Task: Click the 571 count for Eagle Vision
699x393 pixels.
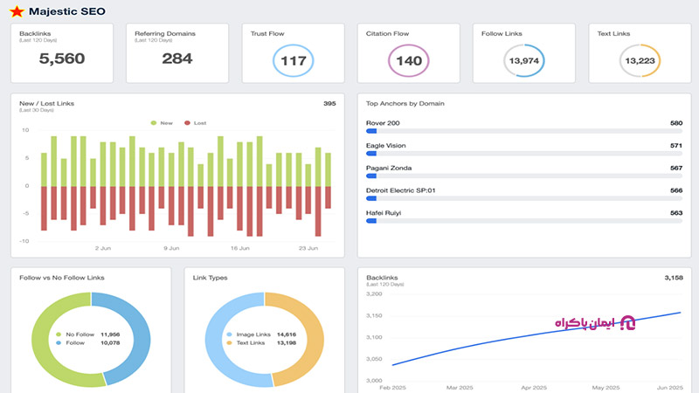Action: [676, 145]
